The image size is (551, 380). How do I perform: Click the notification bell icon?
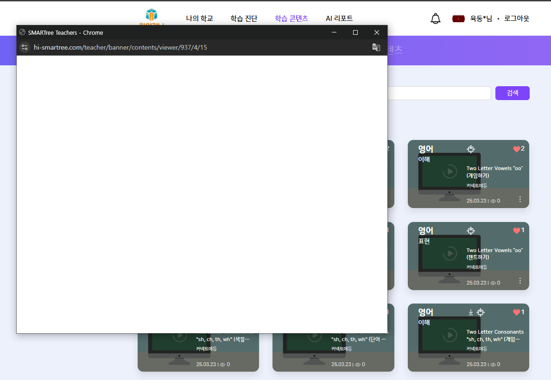[435, 19]
